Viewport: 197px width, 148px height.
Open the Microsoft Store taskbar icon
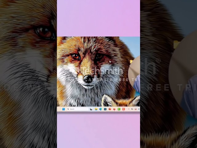pos(105,109)
